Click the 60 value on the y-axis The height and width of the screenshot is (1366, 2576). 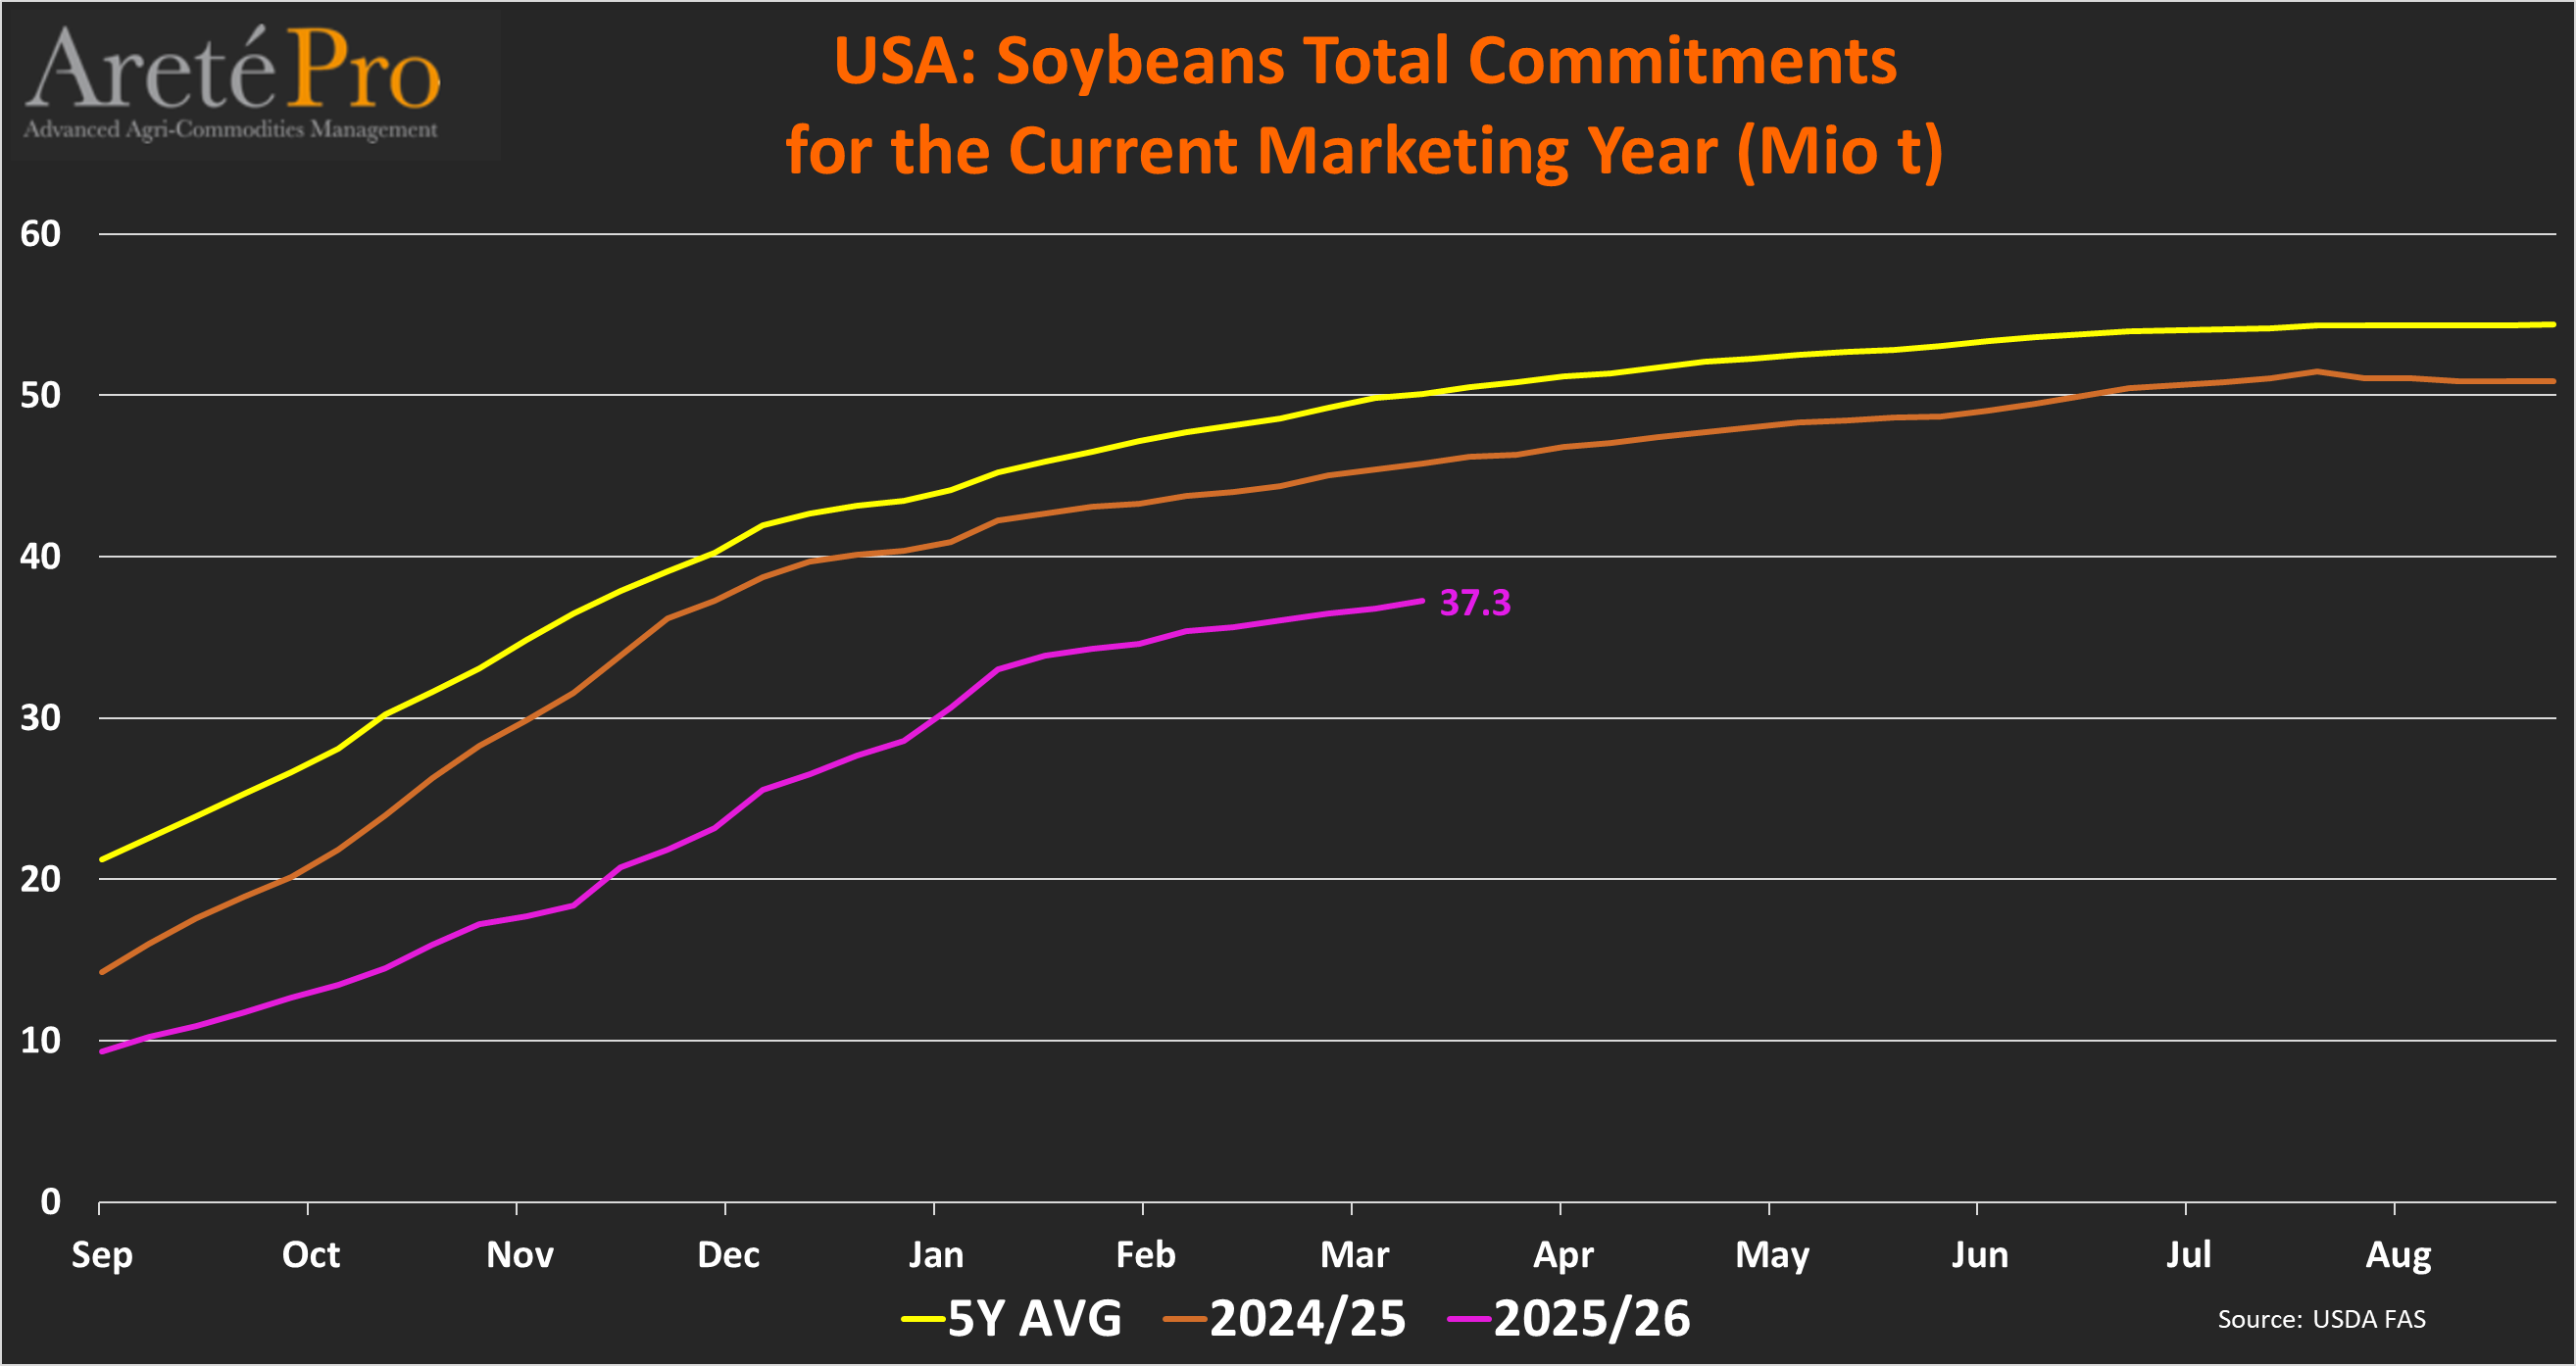pos(40,234)
